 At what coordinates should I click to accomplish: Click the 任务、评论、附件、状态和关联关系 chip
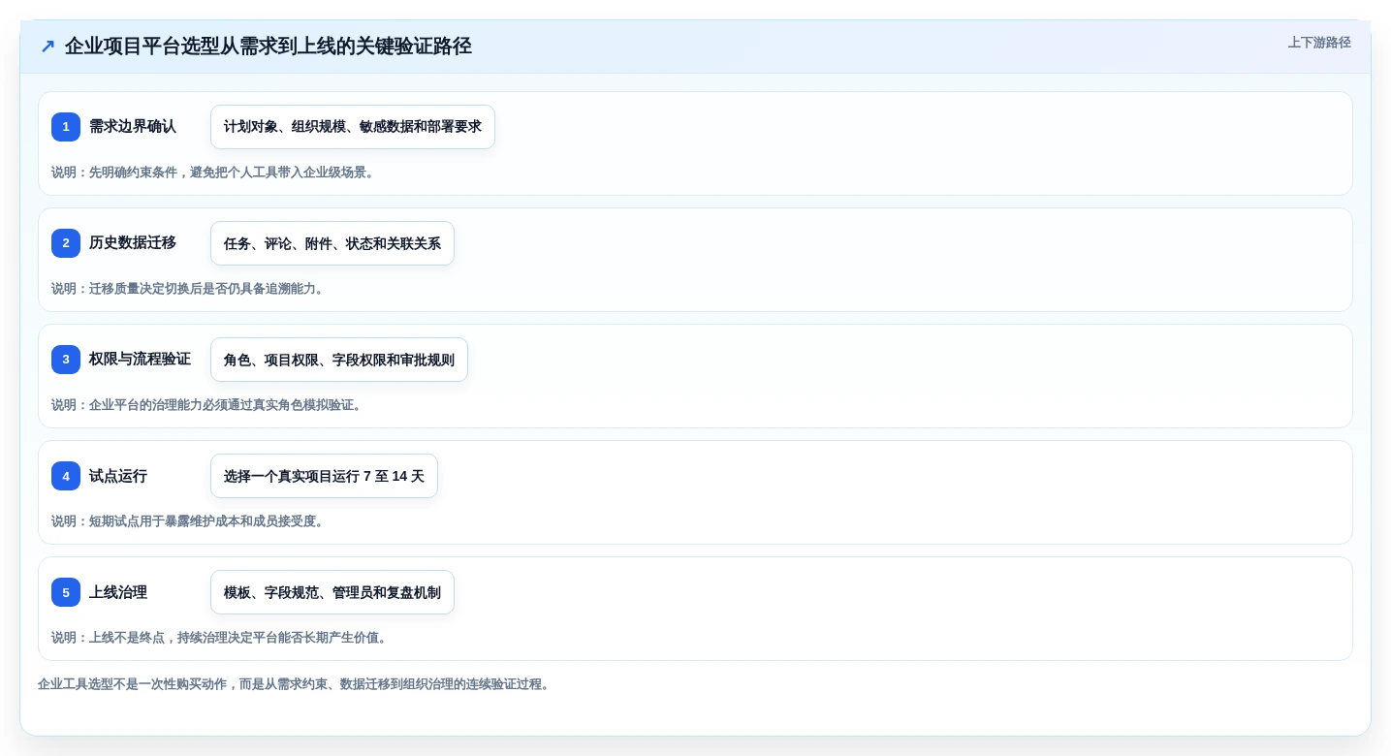332,243
